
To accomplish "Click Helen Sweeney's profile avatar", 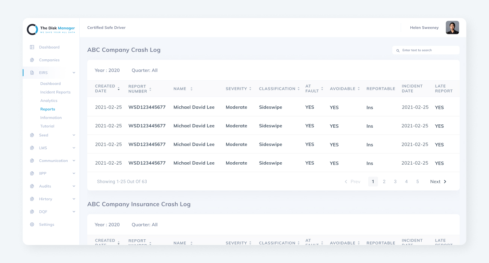I will pos(452,28).
